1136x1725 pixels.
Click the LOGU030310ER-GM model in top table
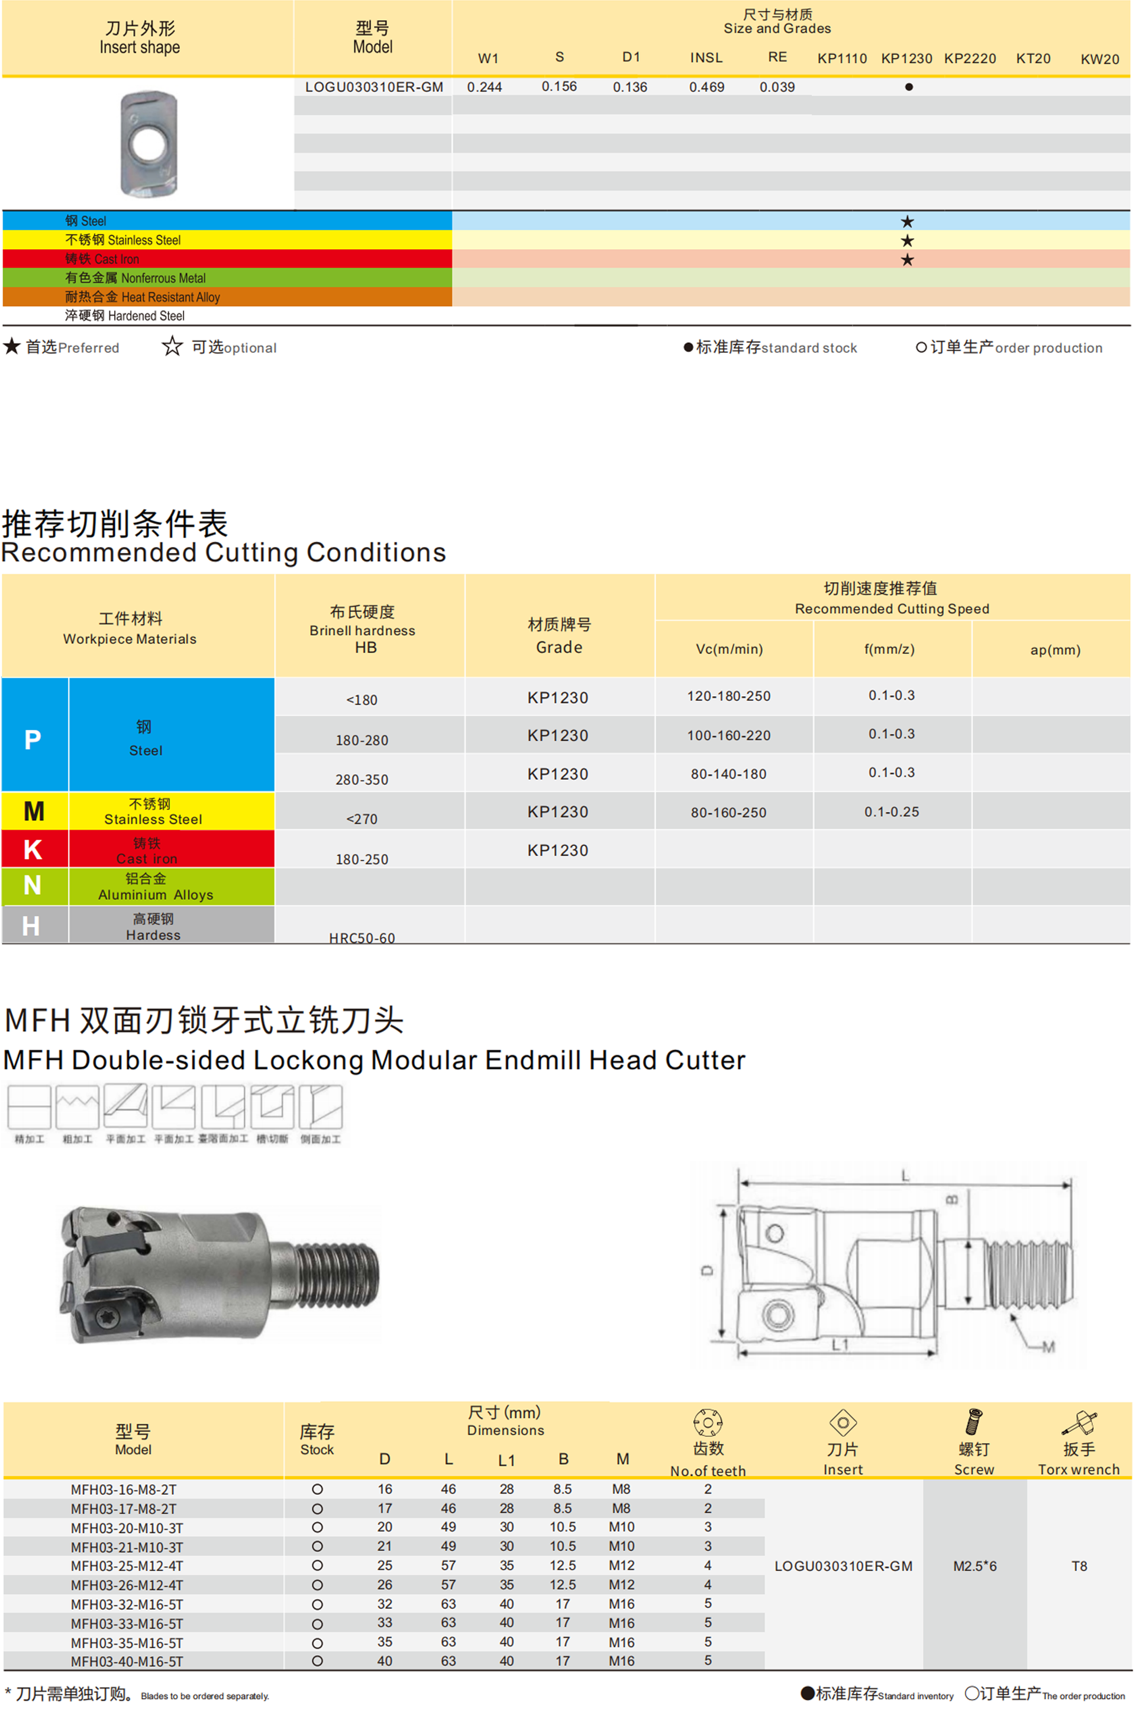pos(374,87)
